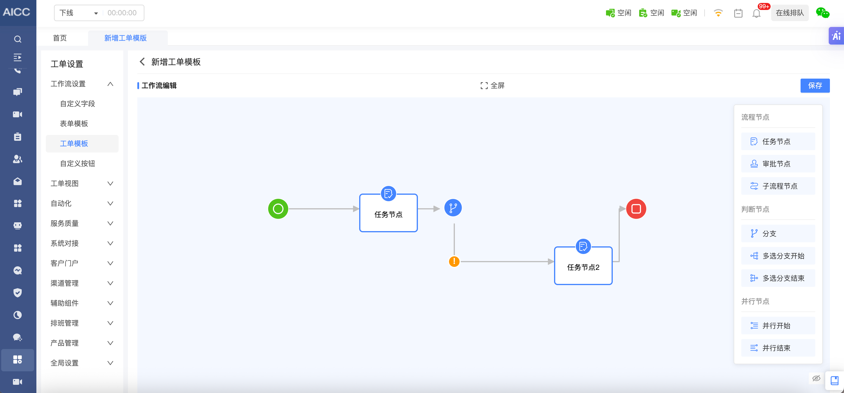
Task: Click the 全屏 fullscreen button
Action: point(492,85)
